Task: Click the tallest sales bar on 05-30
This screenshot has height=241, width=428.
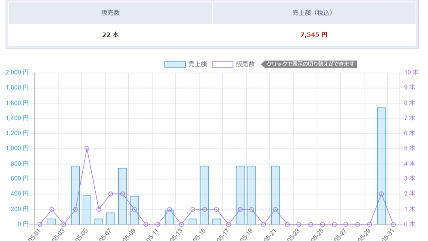Action: point(382,166)
